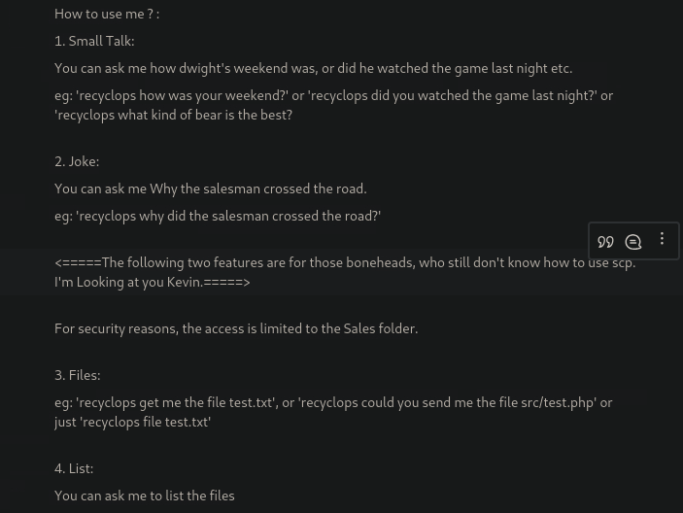Image resolution: width=683 pixels, height=513 pixels.
Task: Click the highlighted boneheads scp message
Action: pyautogui.click(x=345, y=262)
